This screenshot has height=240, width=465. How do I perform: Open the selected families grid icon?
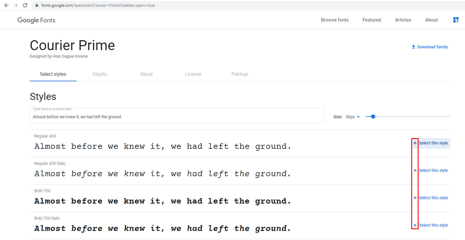click(456, 20)
